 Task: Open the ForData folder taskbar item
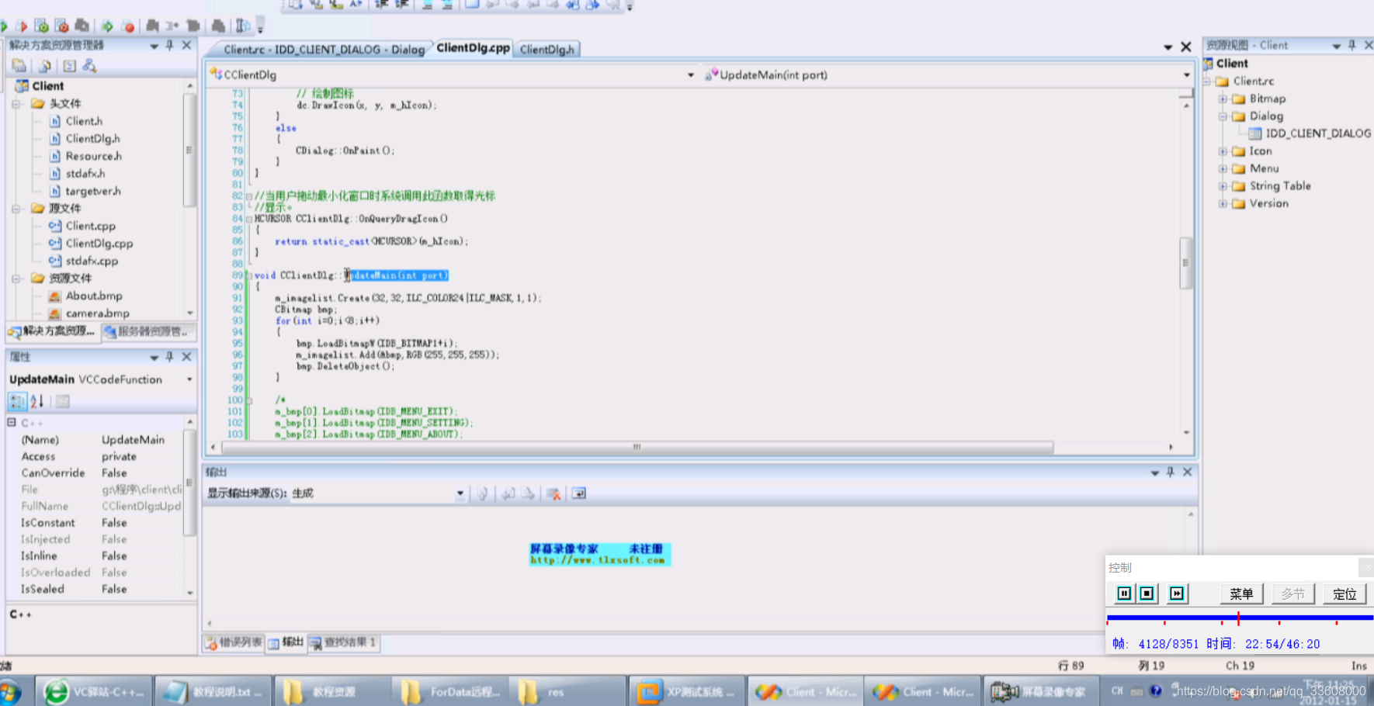pyautogui.click(x=452, y=692)
